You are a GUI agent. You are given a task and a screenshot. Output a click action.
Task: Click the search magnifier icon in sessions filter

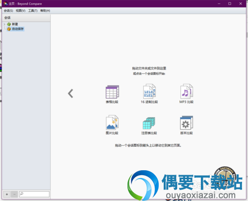(22, 194)
